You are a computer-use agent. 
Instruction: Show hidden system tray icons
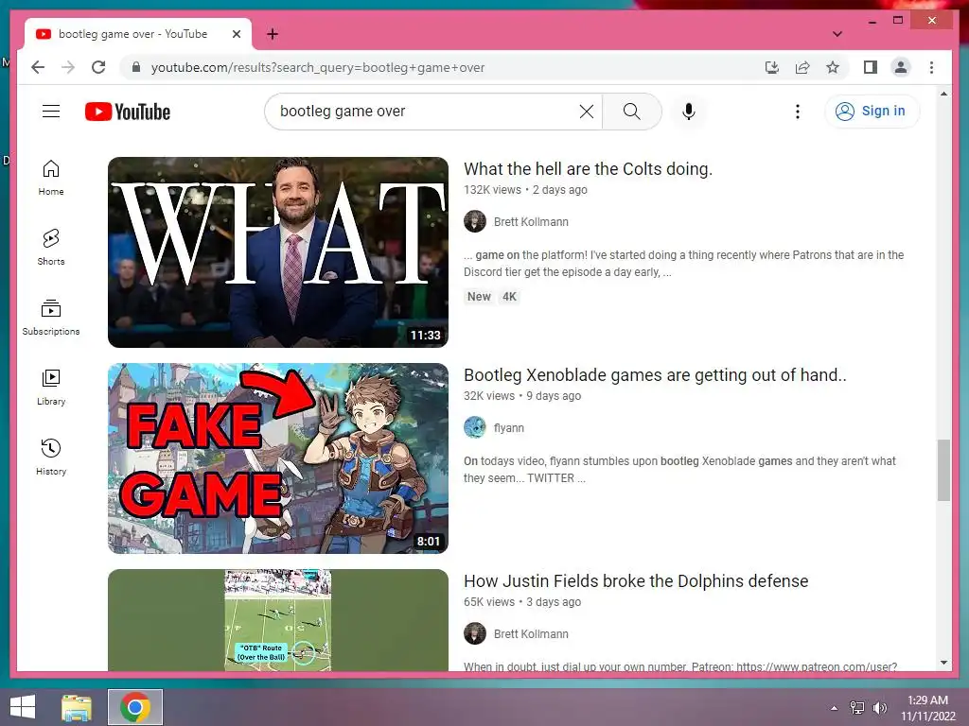pos(834,708)
